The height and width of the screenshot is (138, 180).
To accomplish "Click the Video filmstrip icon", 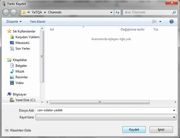I will pos(12,83).
